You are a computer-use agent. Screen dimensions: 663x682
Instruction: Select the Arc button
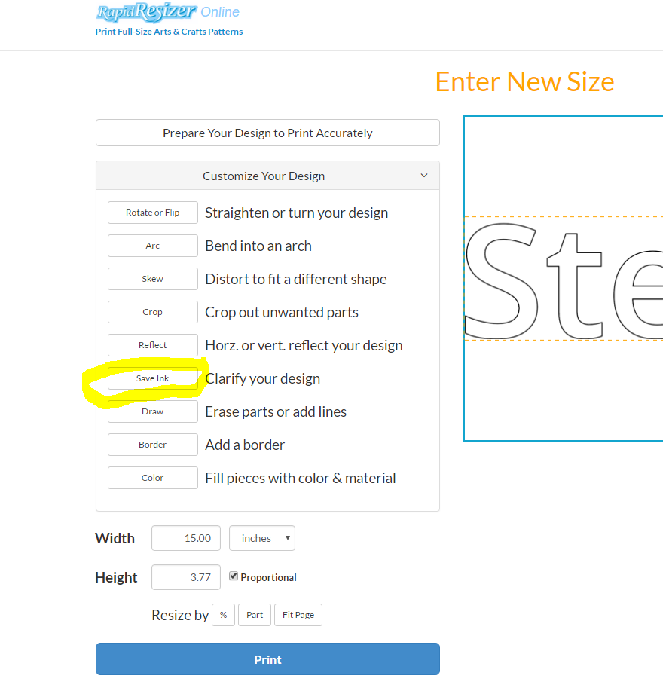point(153,246)
